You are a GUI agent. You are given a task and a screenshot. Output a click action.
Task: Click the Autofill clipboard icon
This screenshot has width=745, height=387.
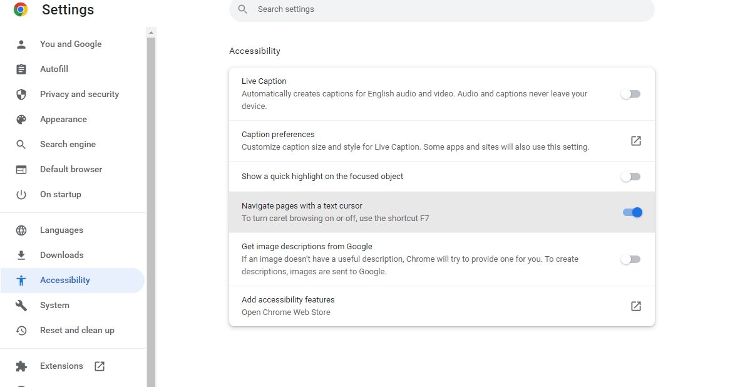pyautogui.click(x=21, y=69)
